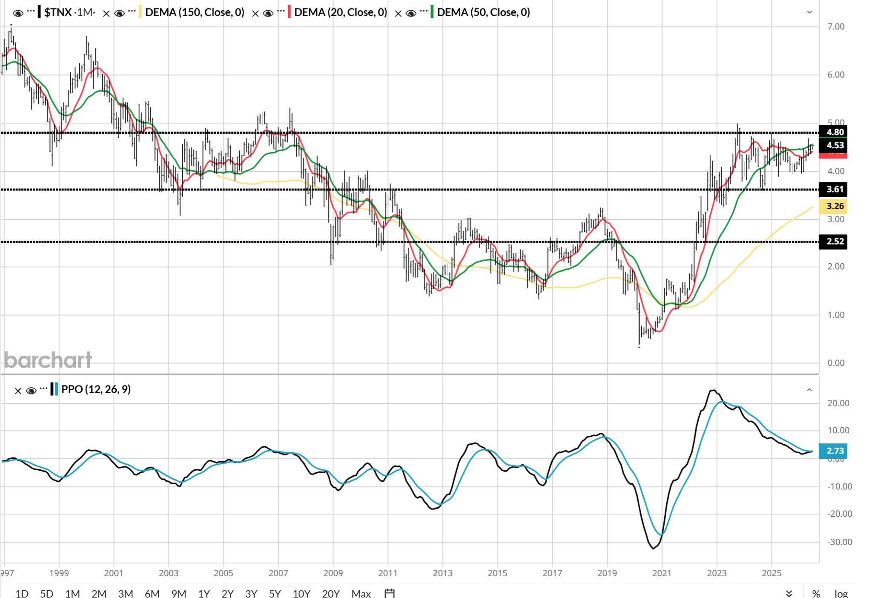Image resolution: width=872 pixels, height=598 pixels.
Task: Switch to the 9M range
Action: pos(179,593)
